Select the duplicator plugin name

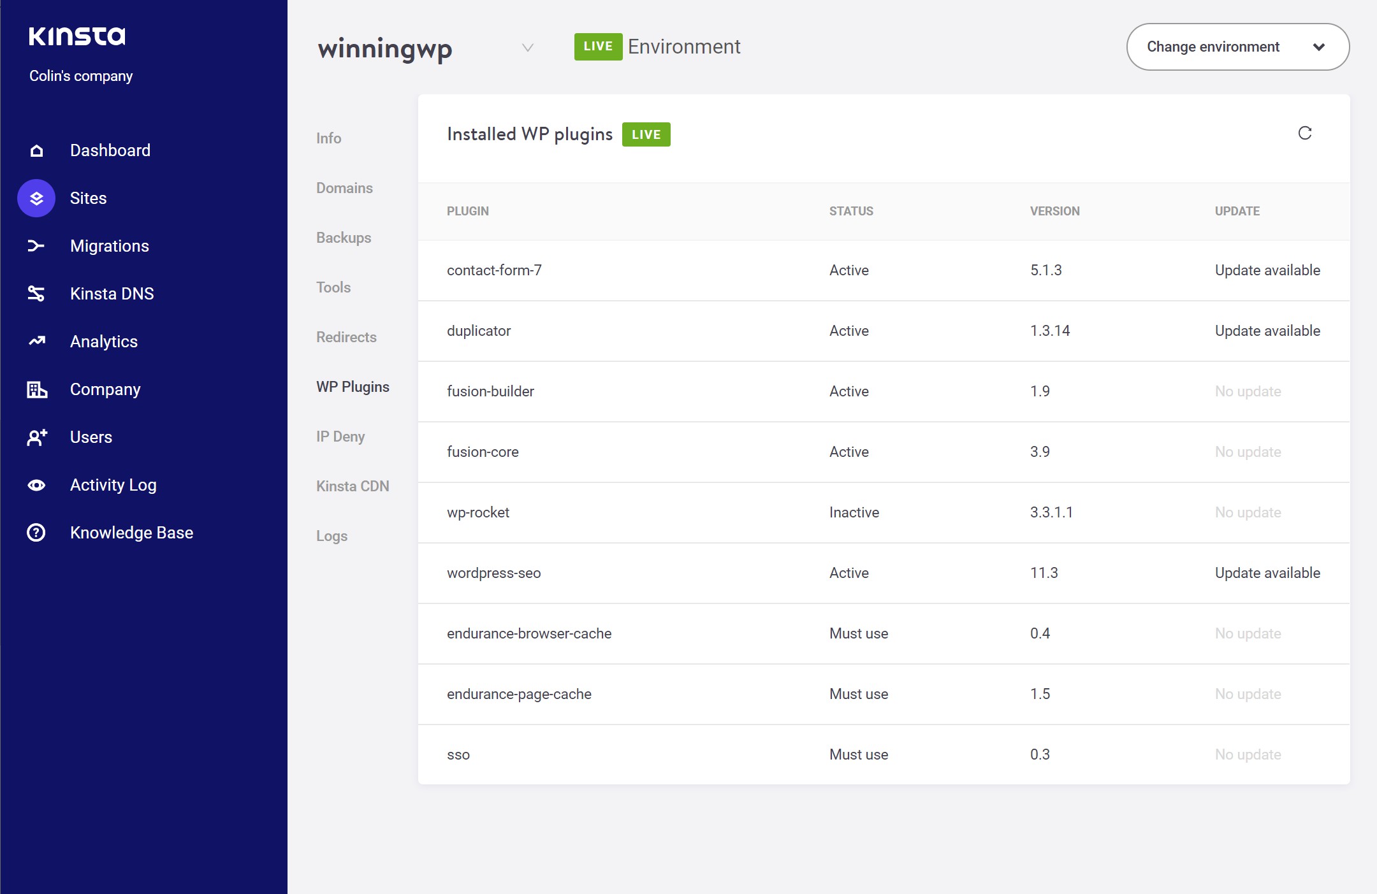pos(479,331)
